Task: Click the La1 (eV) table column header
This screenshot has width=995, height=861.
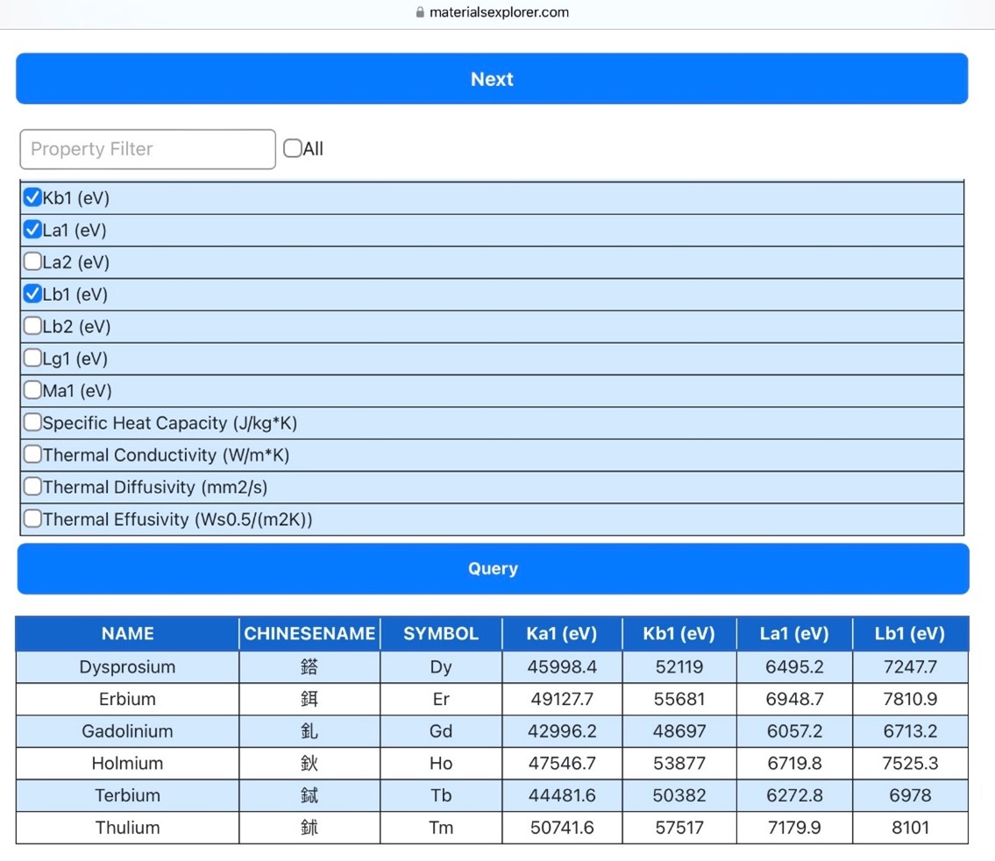Action: tap(794, 633)
